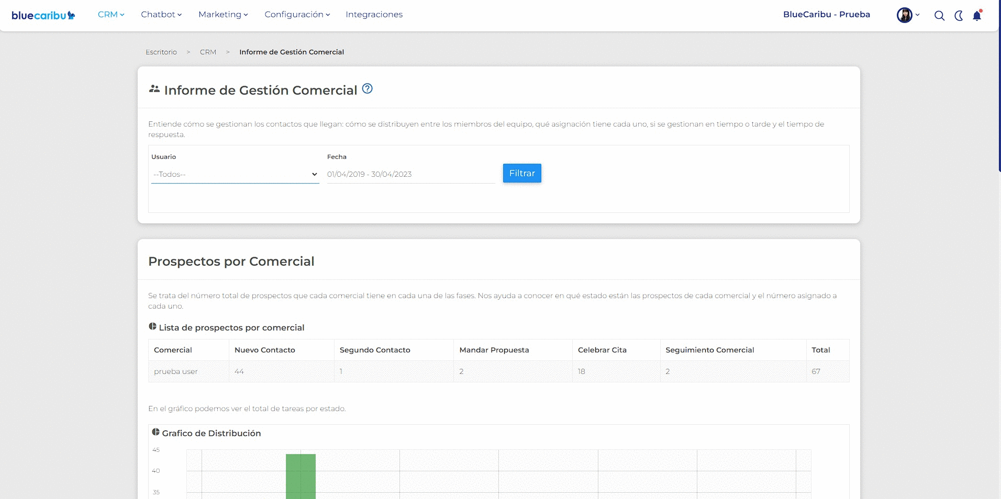
Task: Click the bluecaribu logo
Action: [x=43, y=15]
